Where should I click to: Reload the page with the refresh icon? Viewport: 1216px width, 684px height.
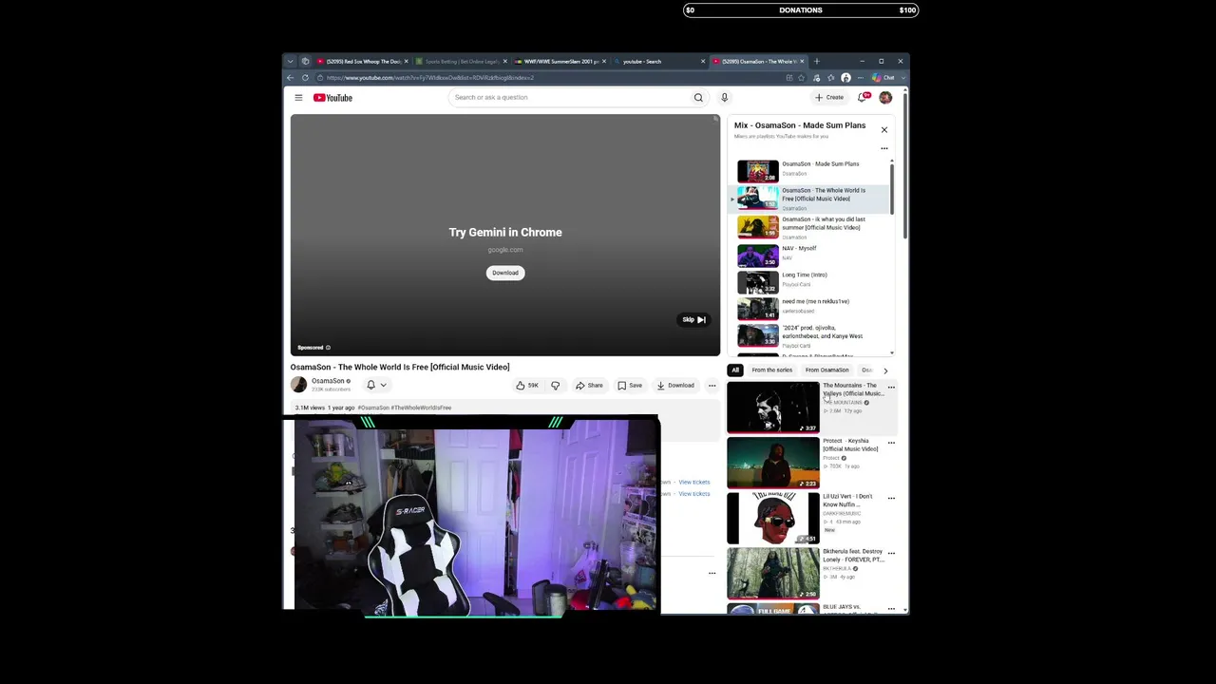tap(305, 78)
